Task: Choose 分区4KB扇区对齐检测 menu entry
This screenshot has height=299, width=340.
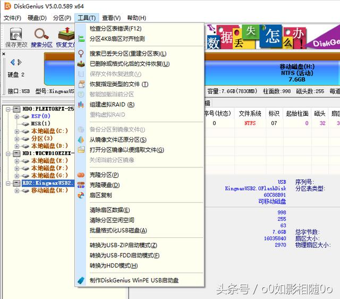Action: [x=139, y=39]
